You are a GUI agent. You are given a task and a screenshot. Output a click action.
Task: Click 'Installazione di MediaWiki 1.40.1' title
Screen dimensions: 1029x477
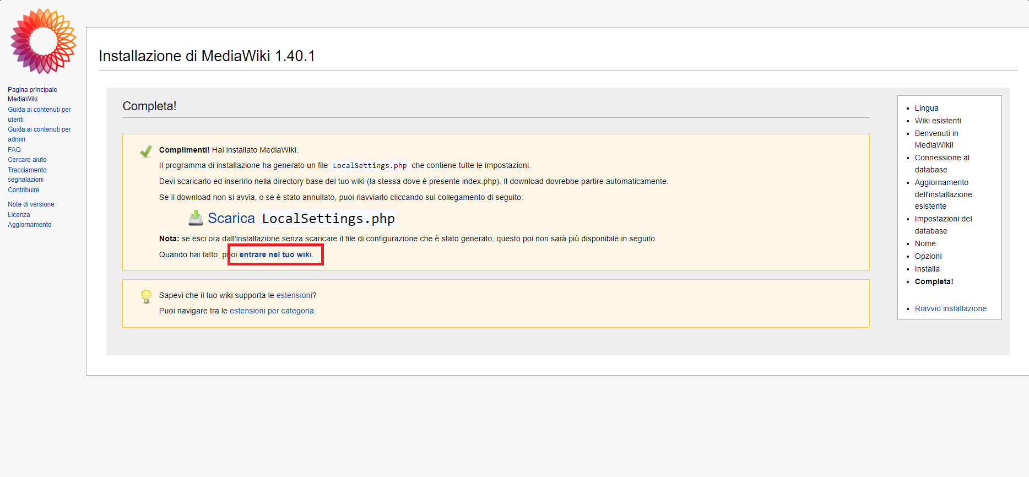pos(207,56)
